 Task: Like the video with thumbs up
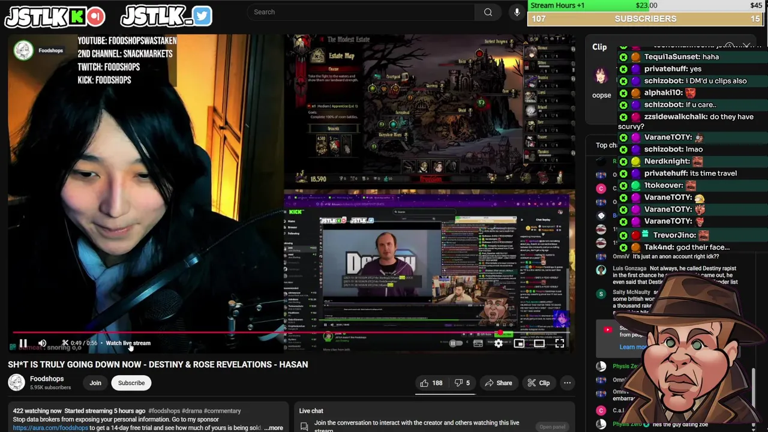[431, 383]
